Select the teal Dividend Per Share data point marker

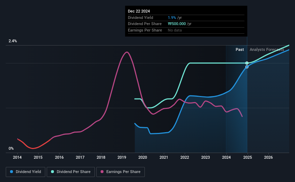(247, 63)
